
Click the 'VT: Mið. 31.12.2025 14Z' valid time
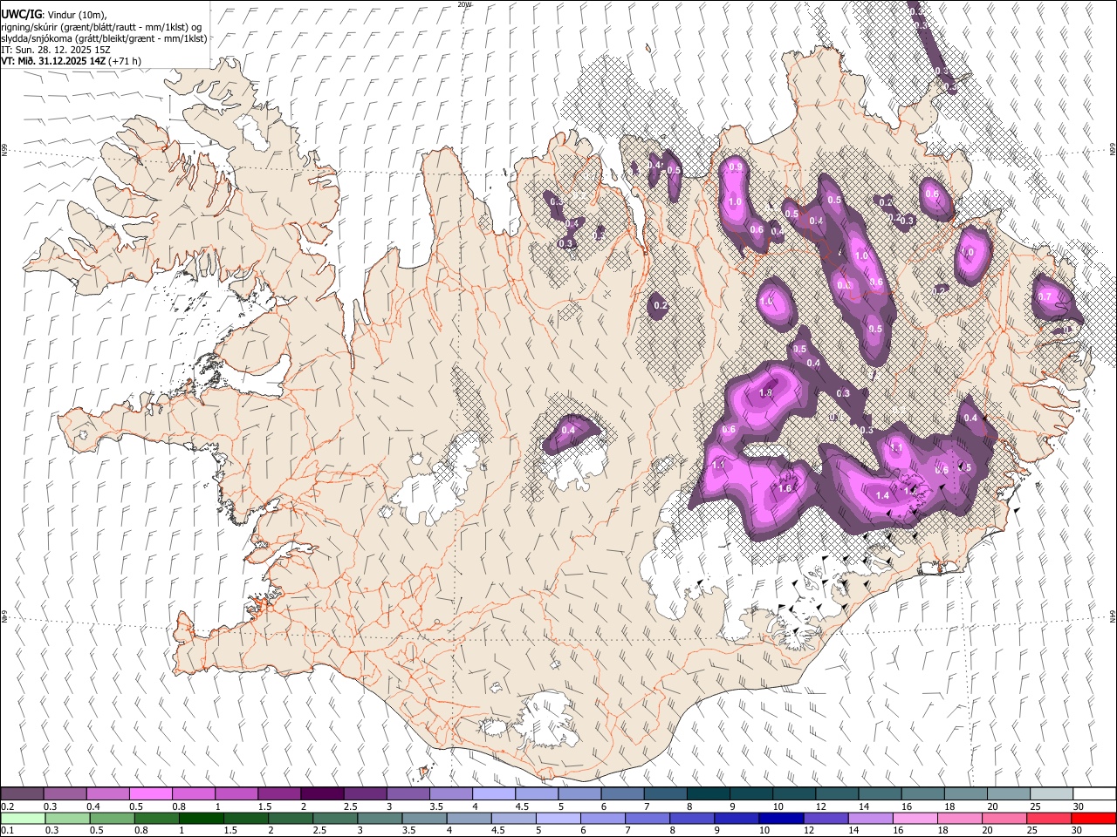pyautogui.click(x=53, y=61)
